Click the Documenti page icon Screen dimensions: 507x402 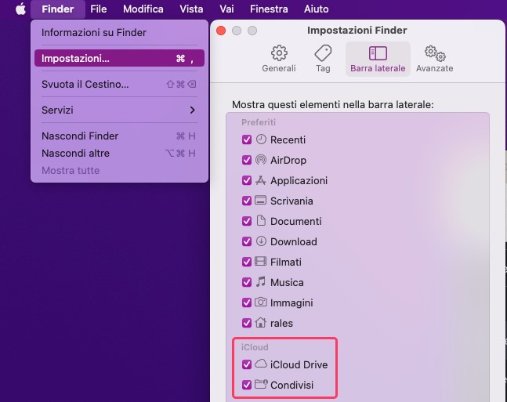pos(261,220)
